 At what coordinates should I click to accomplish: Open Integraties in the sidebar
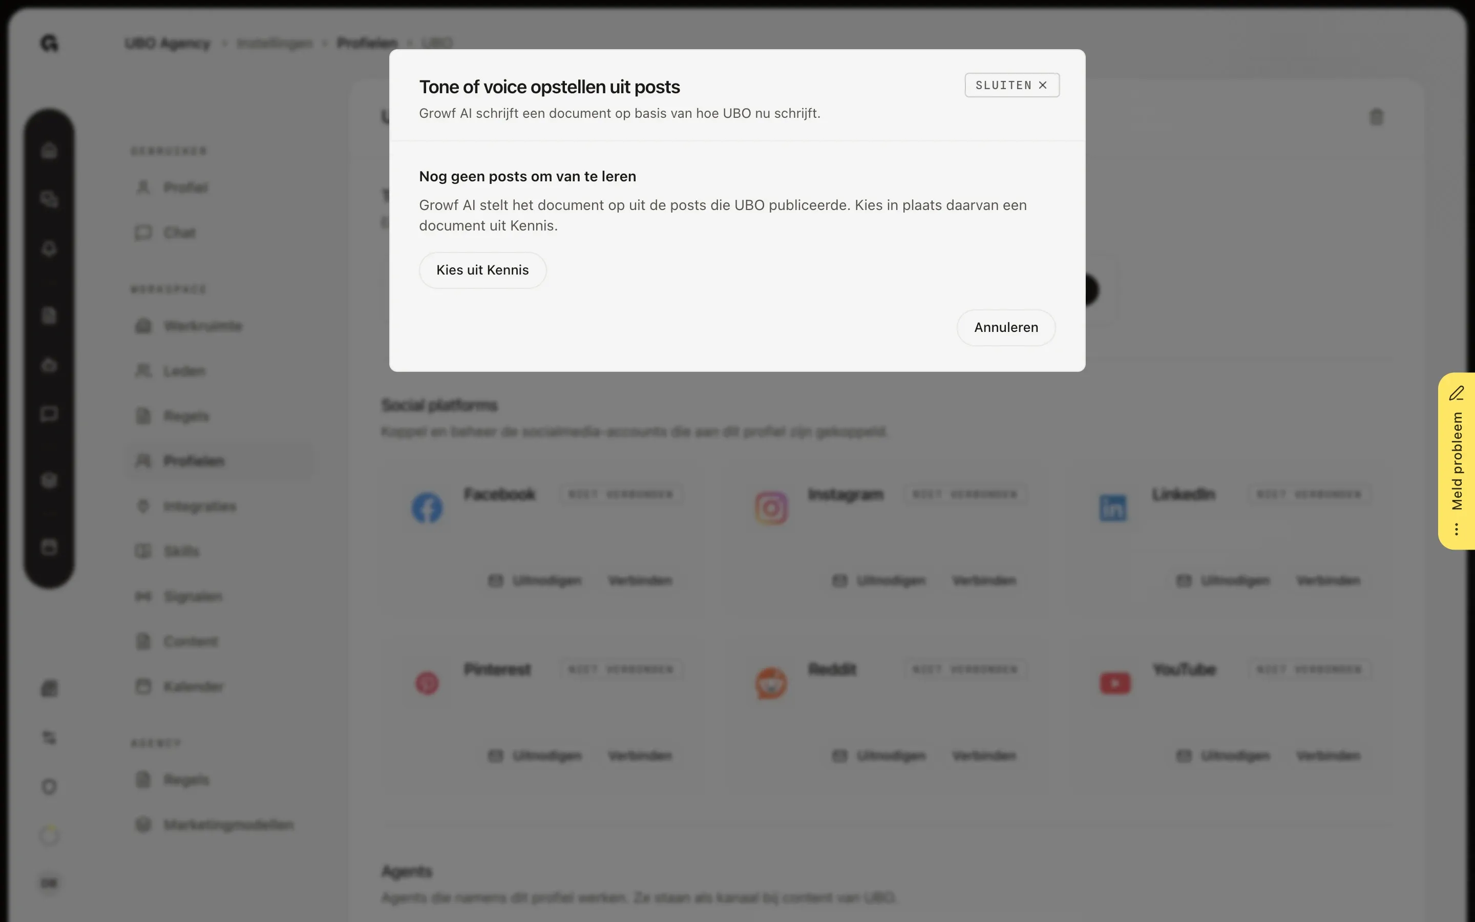click(219, 506)
